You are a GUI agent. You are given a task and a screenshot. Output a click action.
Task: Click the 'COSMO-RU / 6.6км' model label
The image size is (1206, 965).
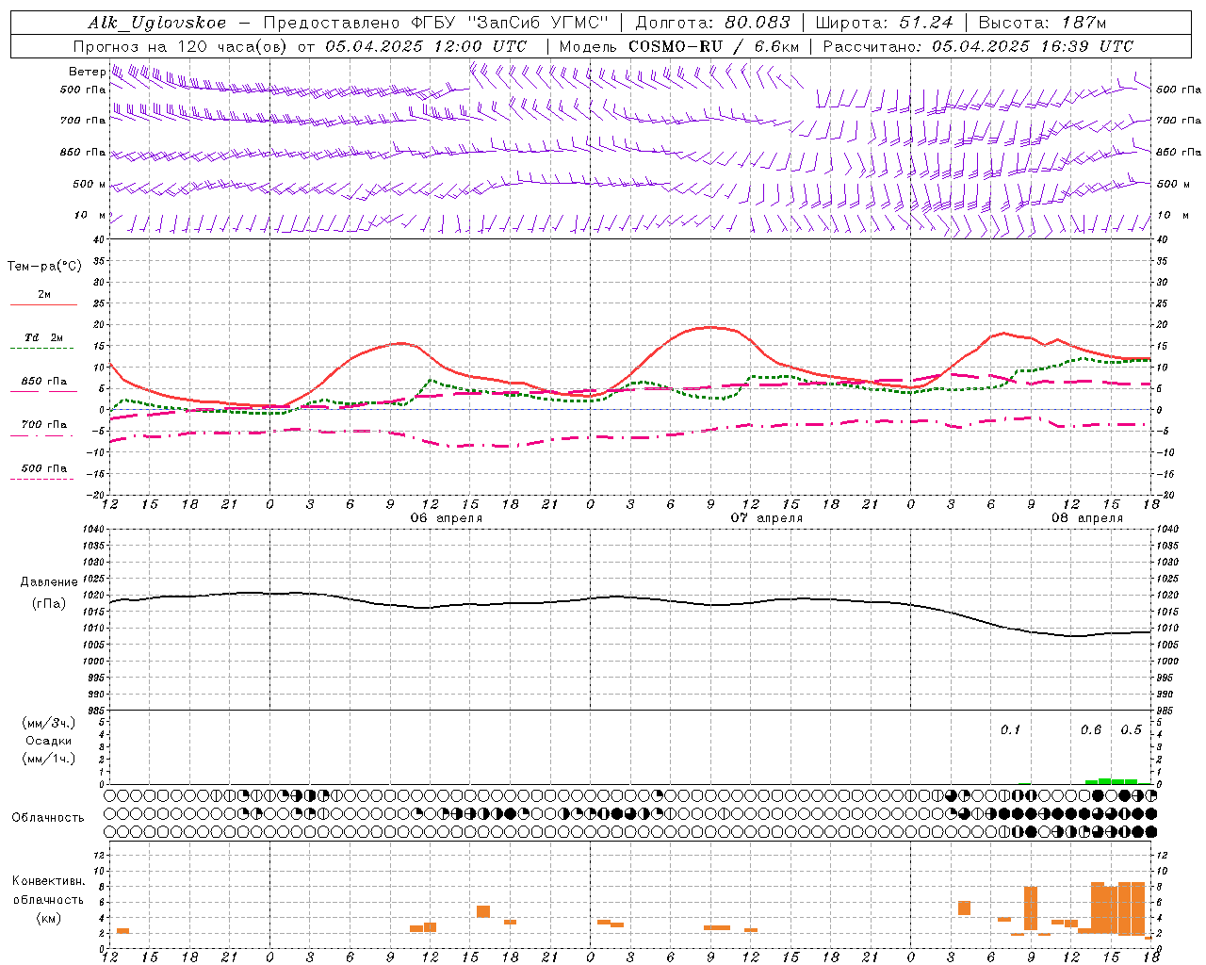(x=714, y=46)
